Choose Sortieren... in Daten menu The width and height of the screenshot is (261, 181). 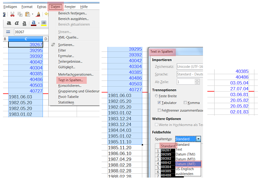[66, 45]
